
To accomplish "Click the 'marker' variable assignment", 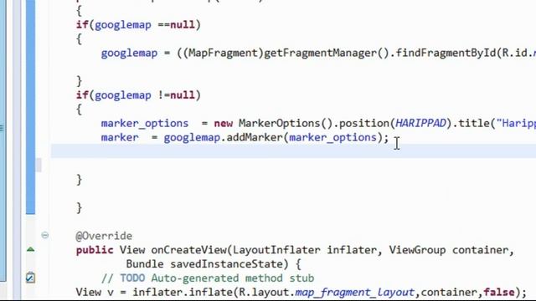I will coord(120,137).
